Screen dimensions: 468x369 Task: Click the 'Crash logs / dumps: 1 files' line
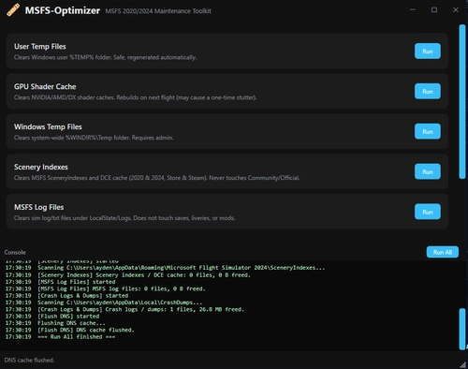pos(124,309)
